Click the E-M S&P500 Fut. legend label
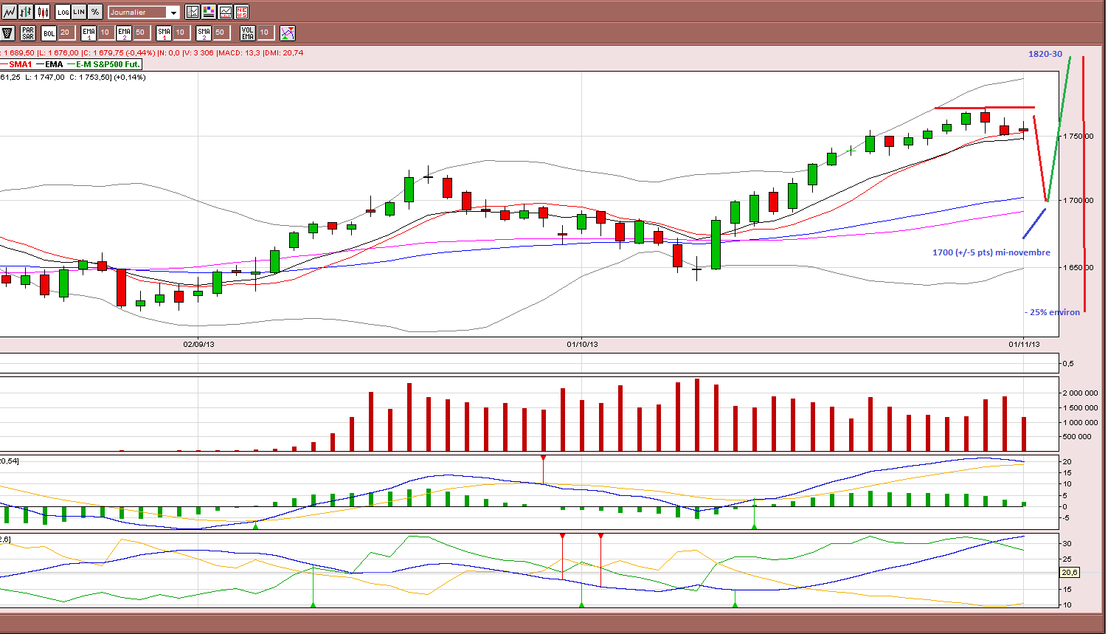Image resolution: width=1108 pixels, height=634 pixels. (108, 64)
